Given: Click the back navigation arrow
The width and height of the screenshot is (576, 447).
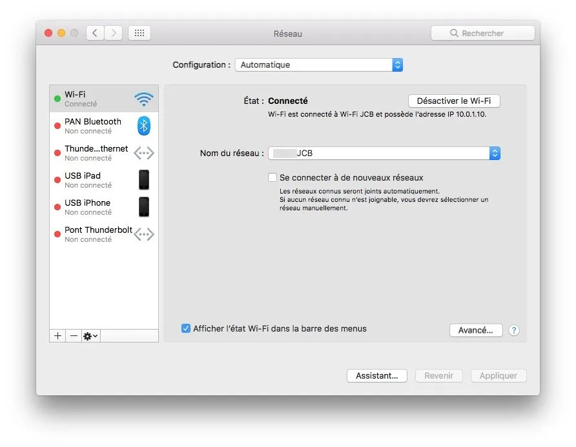Looking at the screenshot, I should tap(94, 32).
